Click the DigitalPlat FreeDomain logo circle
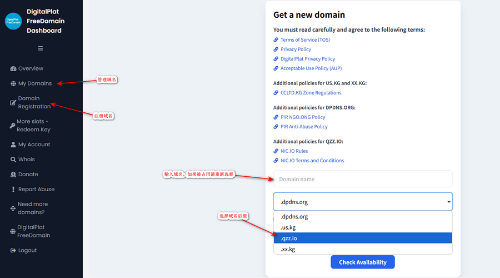Screen dimensions: 500x278 pos(13,21)
